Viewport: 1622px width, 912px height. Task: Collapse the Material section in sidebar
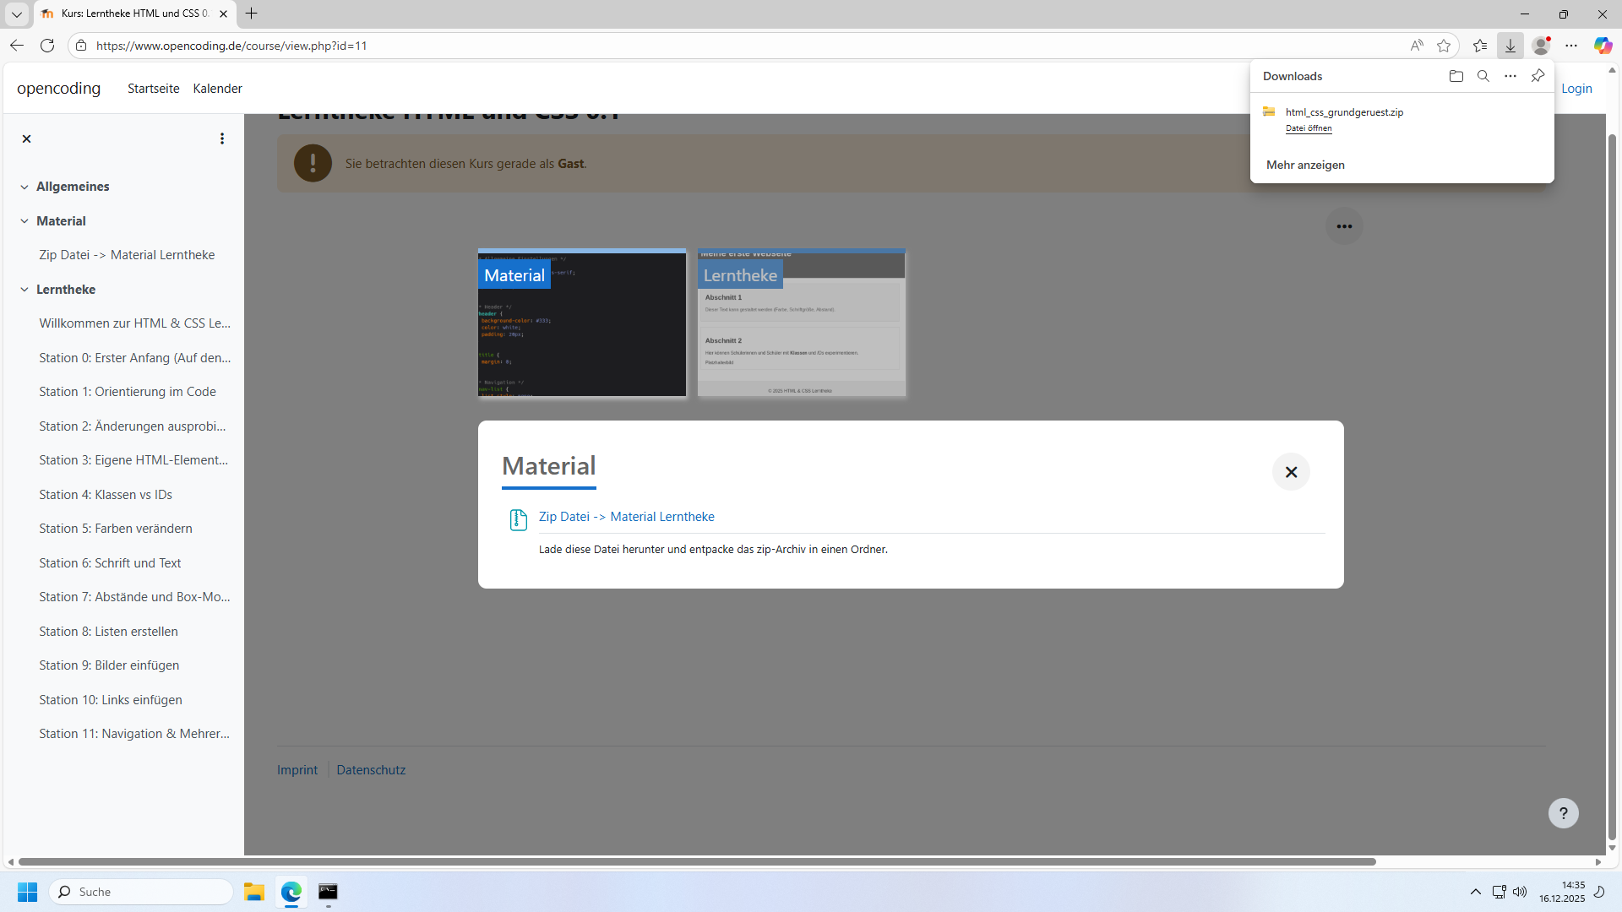[x=24, y=221]
